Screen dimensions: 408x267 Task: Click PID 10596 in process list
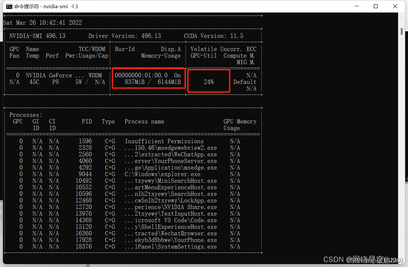pos(84,194)
